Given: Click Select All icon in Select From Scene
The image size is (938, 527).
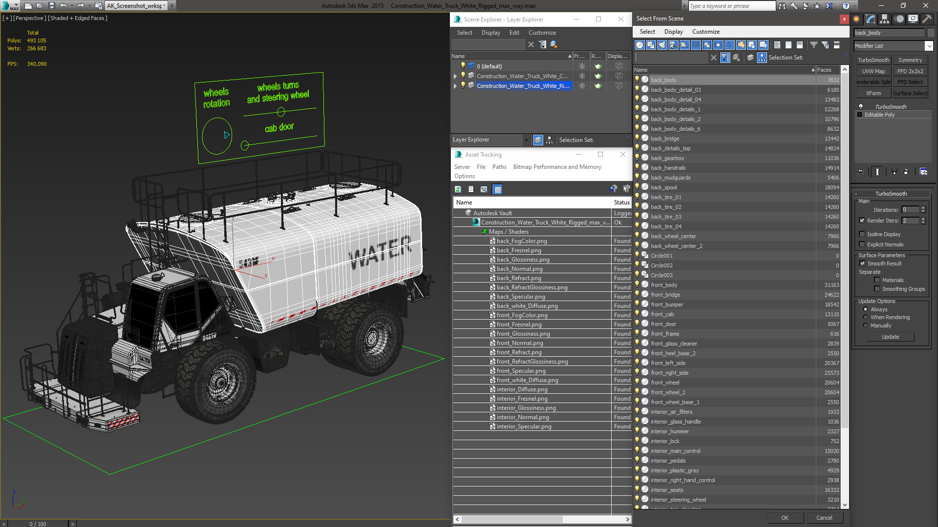Looking at the screenshot, I should click(777, 45).
